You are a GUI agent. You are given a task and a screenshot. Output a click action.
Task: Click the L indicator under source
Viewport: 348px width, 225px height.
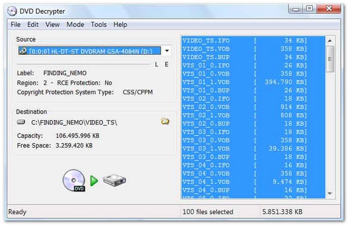click(x=157, y=65)
